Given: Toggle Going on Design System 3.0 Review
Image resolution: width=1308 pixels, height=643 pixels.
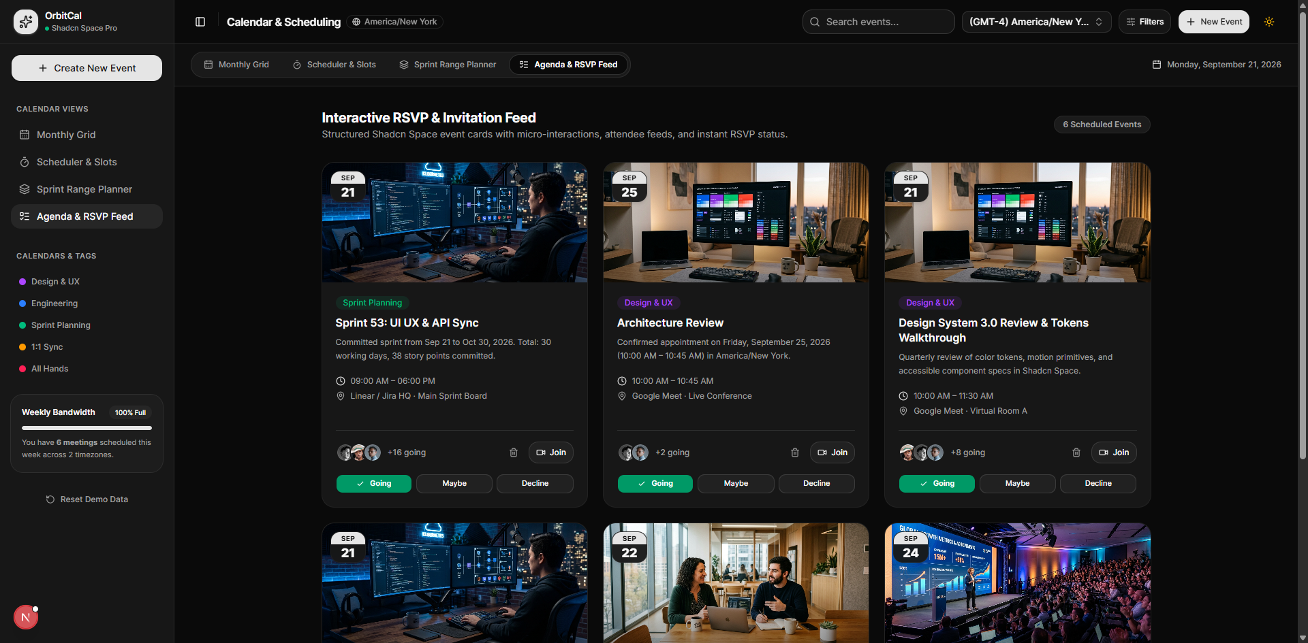Looking at the screenshot, I should point(937,484).
